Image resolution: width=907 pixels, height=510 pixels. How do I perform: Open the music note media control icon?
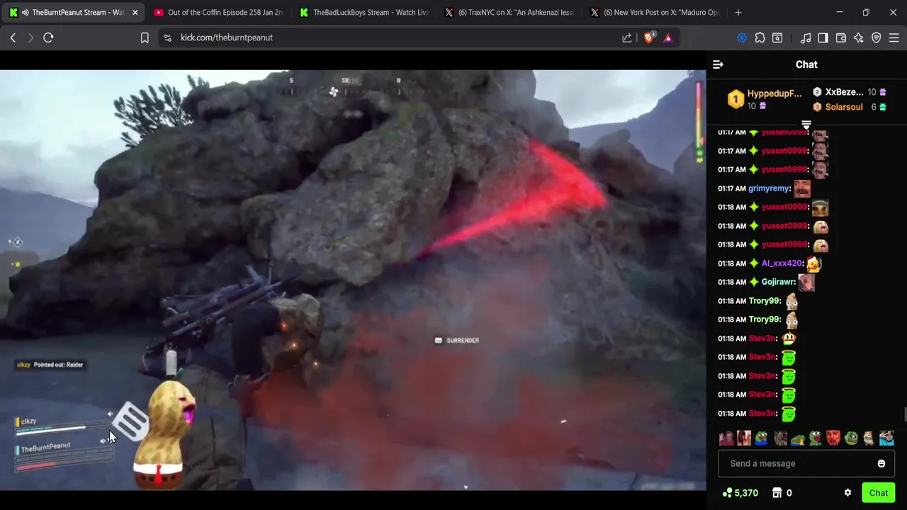click(x=806, y=38)
